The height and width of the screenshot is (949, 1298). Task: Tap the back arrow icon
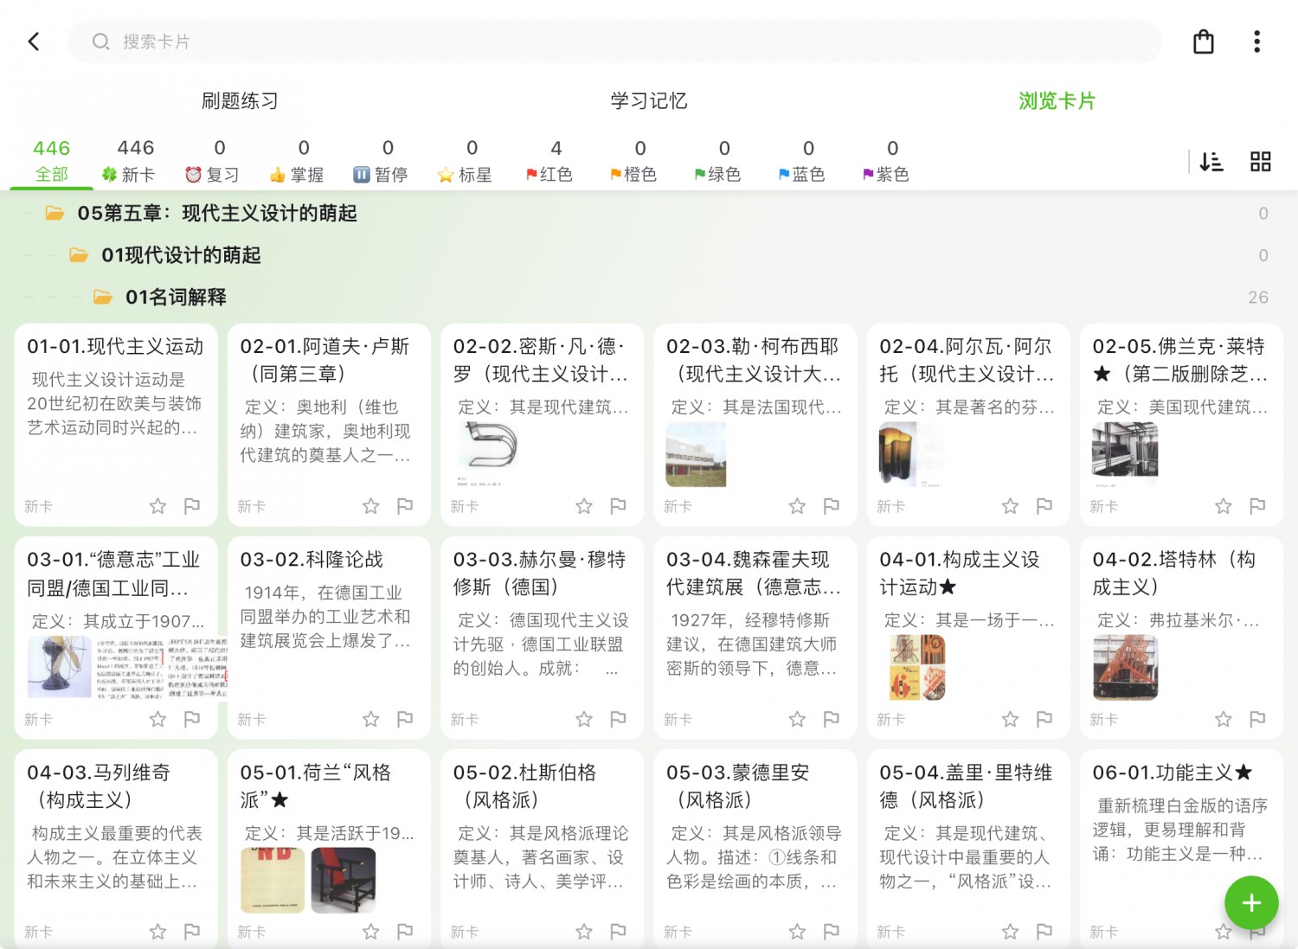[34, 42]
